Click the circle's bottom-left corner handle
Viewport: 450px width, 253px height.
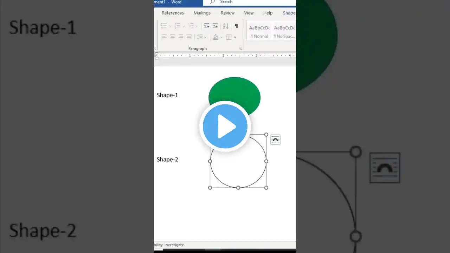tap(210, 188)
